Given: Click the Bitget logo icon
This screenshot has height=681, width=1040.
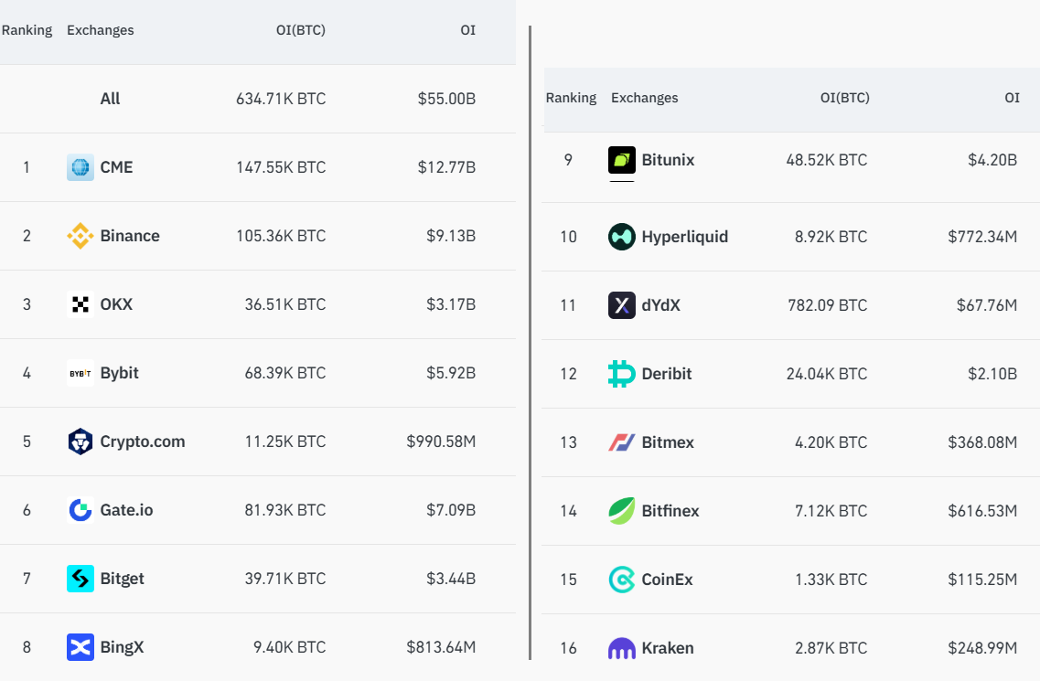Looking at the screenshot, I should 80,579.
